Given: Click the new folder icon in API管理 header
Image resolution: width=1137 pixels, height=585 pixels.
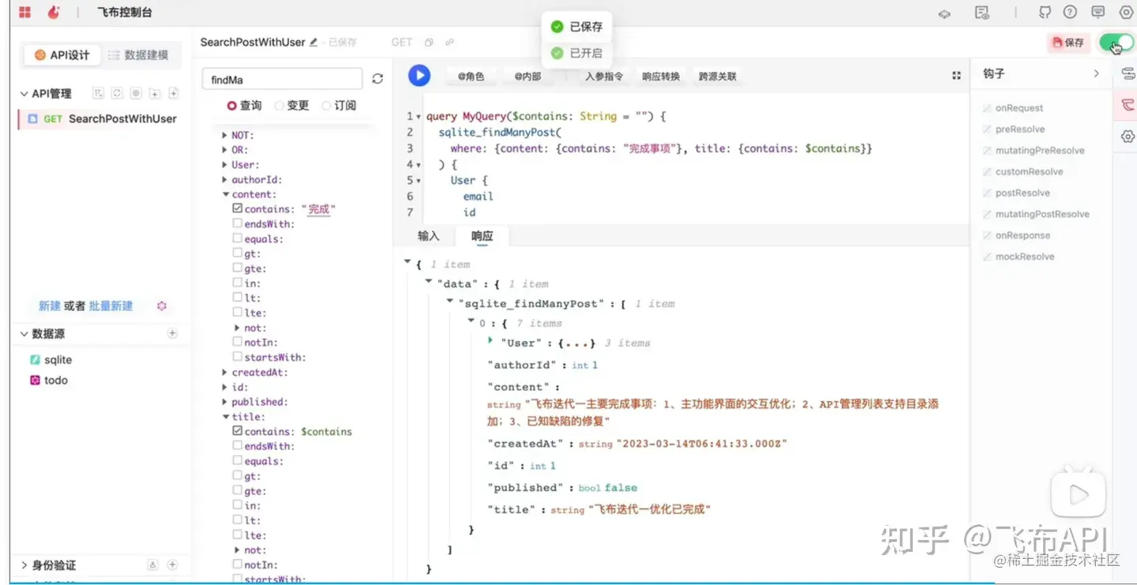Looking at the screenshot, I should point(155,93).
